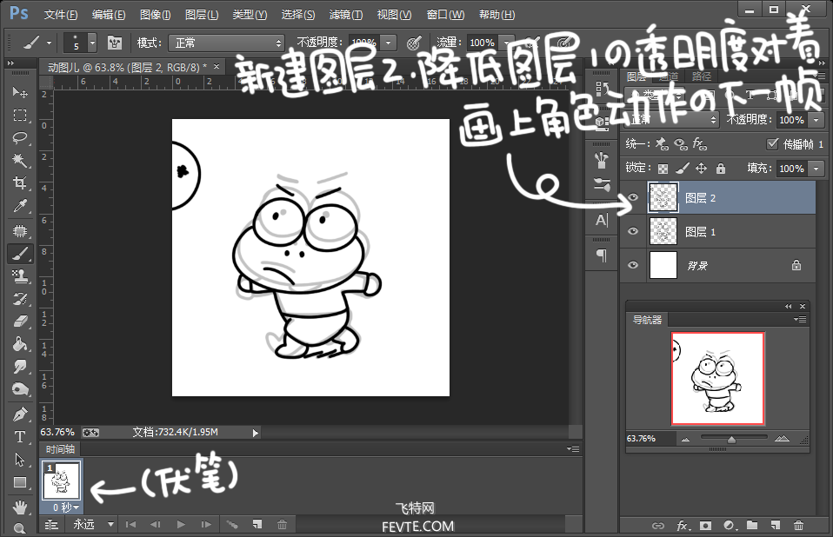The height and width of the screenshot is (537, 833).
Task: Hide the 背景 layer
Action: [x=633, y=265]
